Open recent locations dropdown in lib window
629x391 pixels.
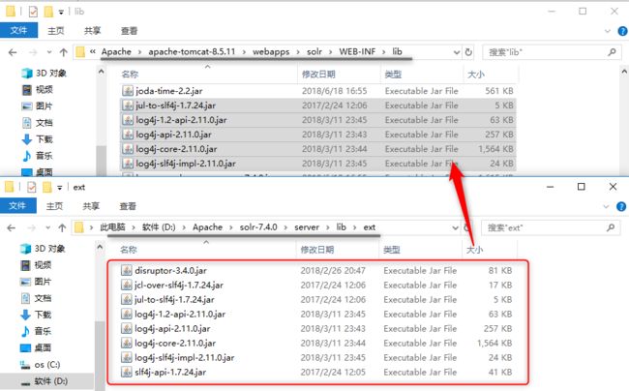point(49,52)
